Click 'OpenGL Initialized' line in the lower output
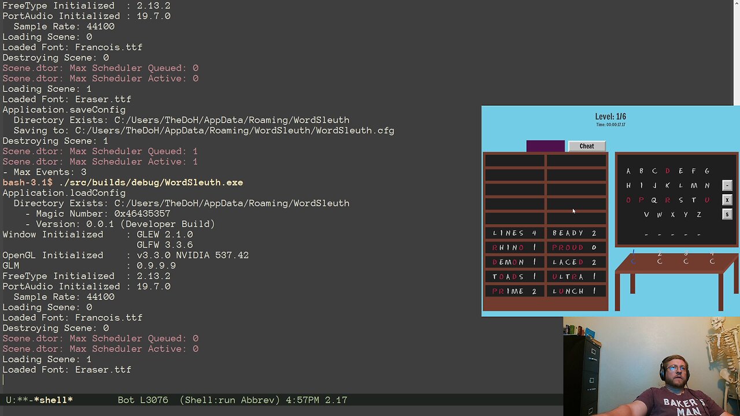This screenshot has width=740, height=416. [125, 255]
